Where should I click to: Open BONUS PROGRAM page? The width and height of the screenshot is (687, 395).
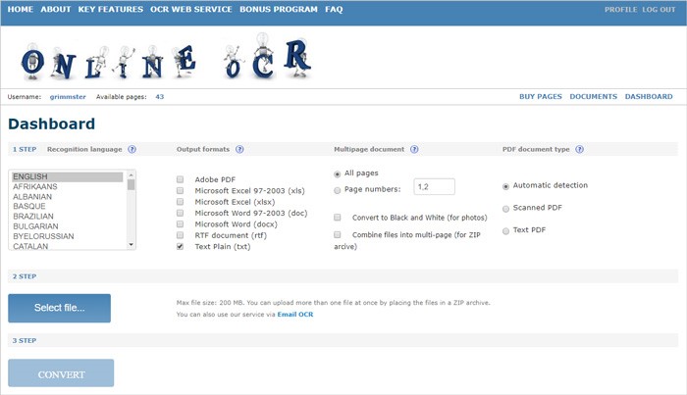(279, 9)
